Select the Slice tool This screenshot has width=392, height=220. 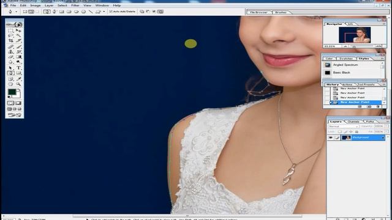(18, 40)
